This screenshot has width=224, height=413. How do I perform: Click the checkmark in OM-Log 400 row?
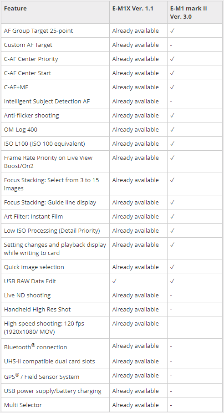[x=172, y=130]
